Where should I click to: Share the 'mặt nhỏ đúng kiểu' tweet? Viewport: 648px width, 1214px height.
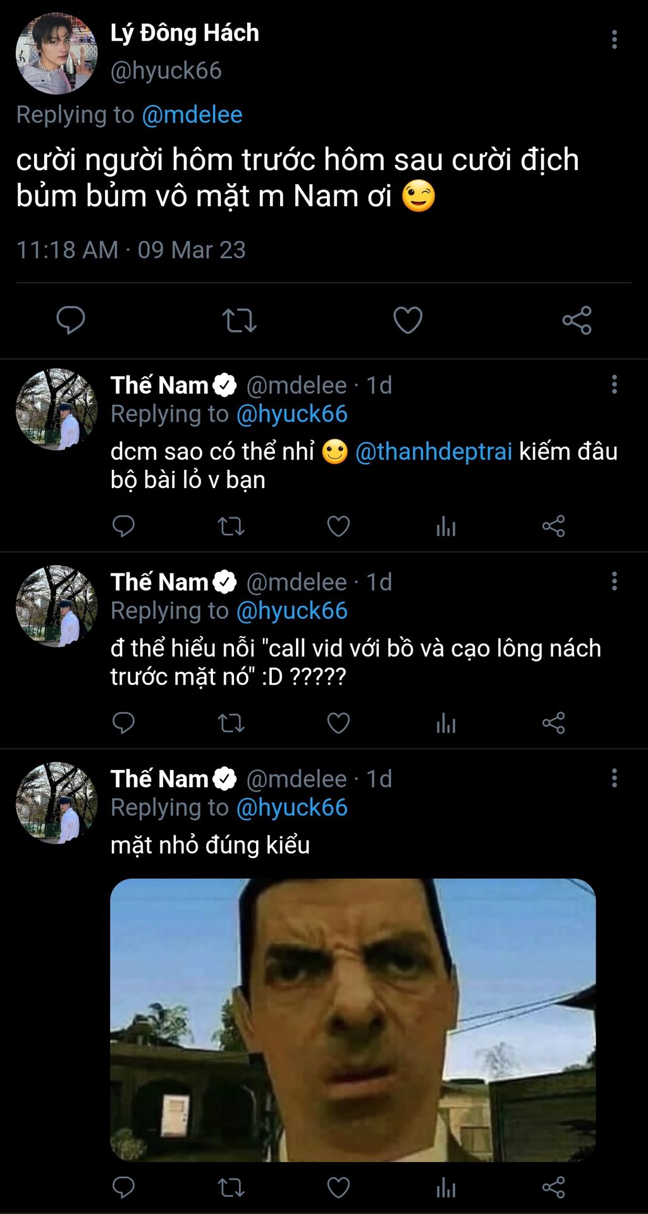553,1187
